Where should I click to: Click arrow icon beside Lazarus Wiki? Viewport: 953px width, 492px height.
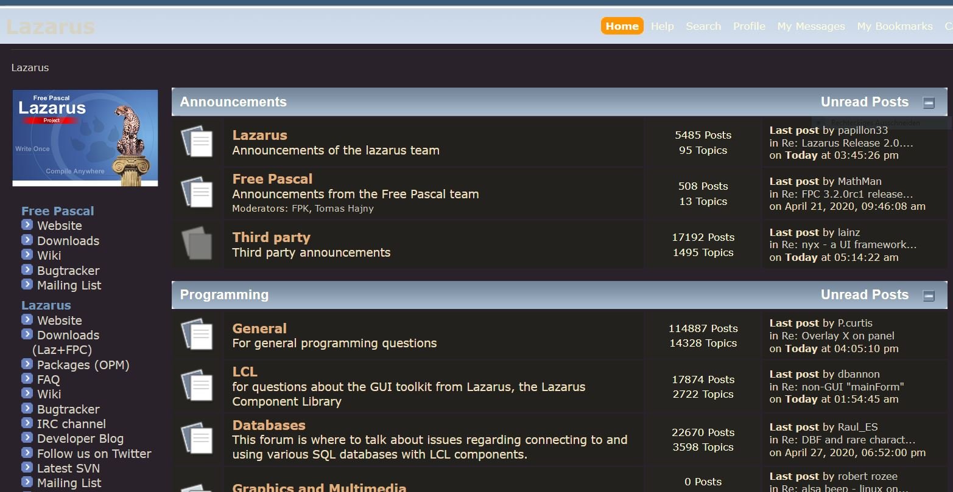[x=27, y=393]
